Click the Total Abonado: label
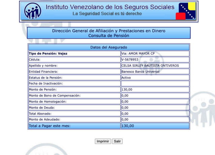Viewport: 215px width, 155px height. [x=40, y=114]
